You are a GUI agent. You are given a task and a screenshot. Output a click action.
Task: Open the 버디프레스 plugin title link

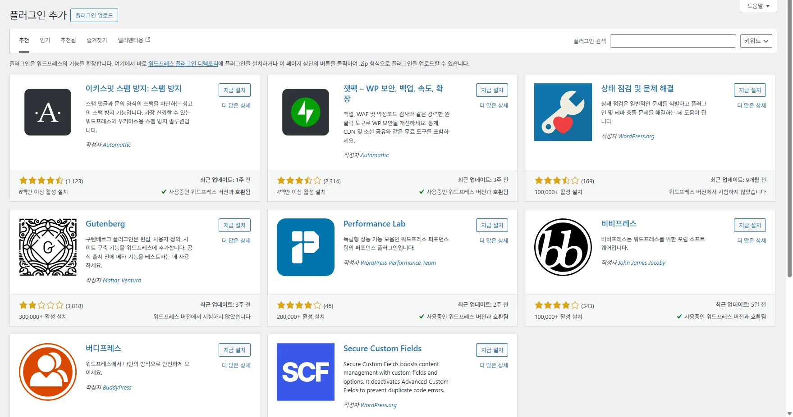(x=103, y=348)
